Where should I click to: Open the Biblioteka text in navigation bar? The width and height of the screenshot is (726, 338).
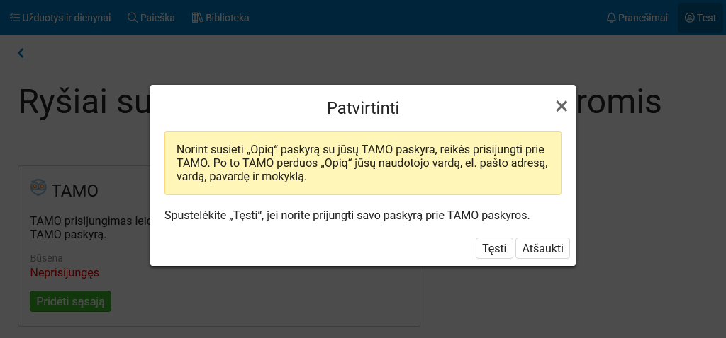coord(228,18)
